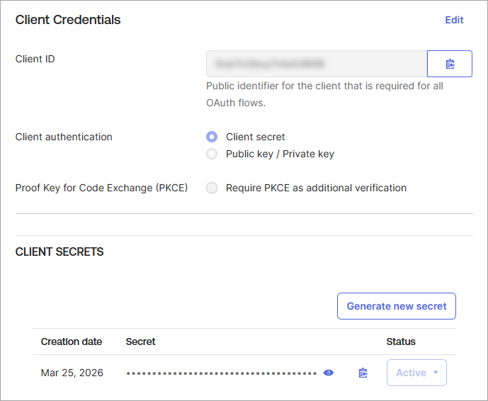Click the blurred Client ID field

click(316, 64)
